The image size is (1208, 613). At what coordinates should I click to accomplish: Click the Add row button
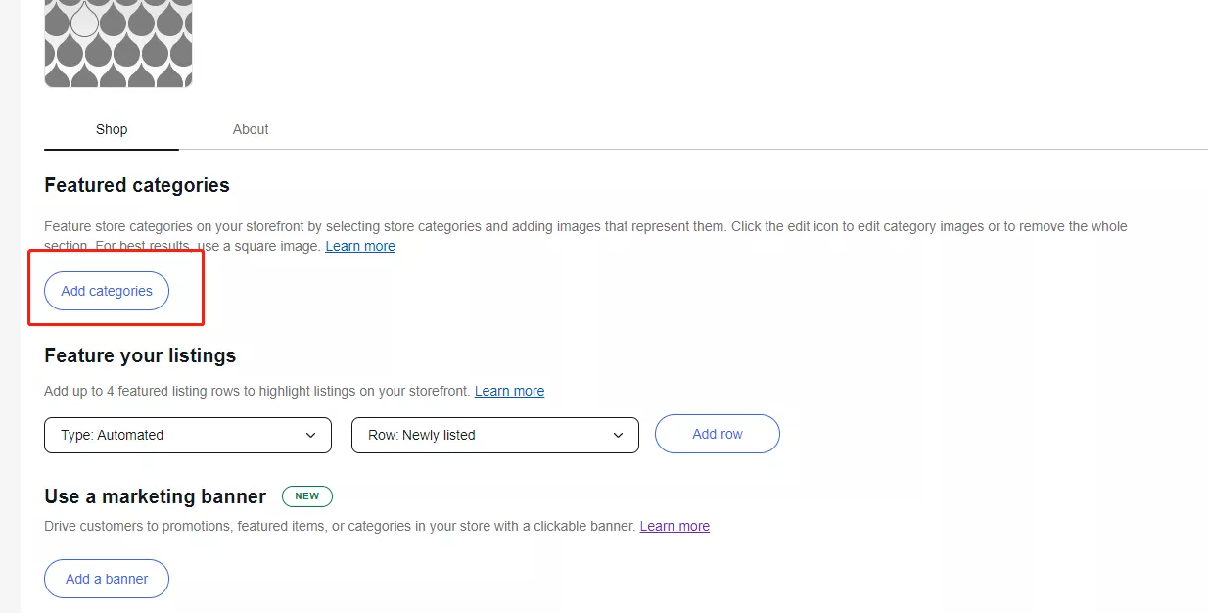(717, 434)
